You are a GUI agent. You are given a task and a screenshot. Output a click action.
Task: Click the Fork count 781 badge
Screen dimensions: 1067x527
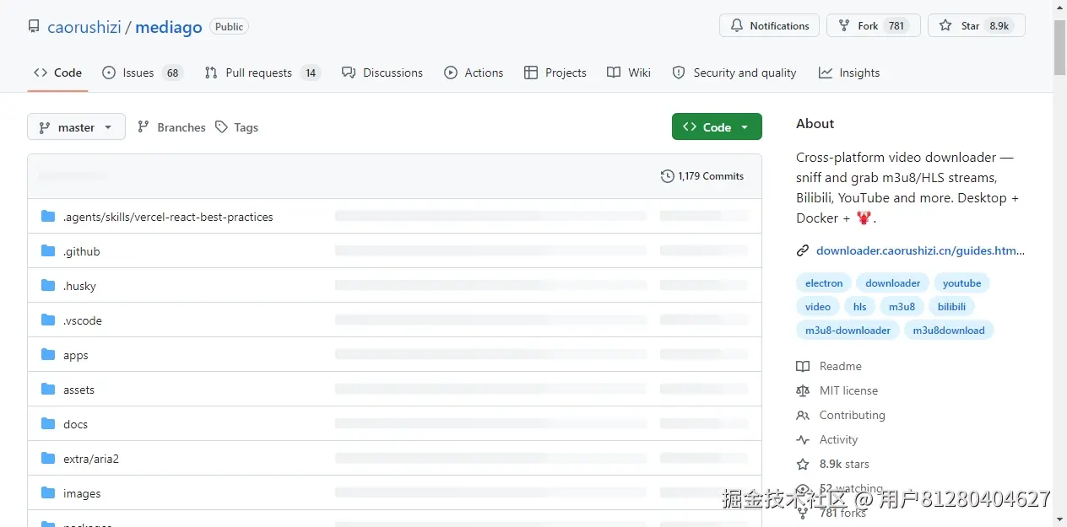tap(896, 26)
